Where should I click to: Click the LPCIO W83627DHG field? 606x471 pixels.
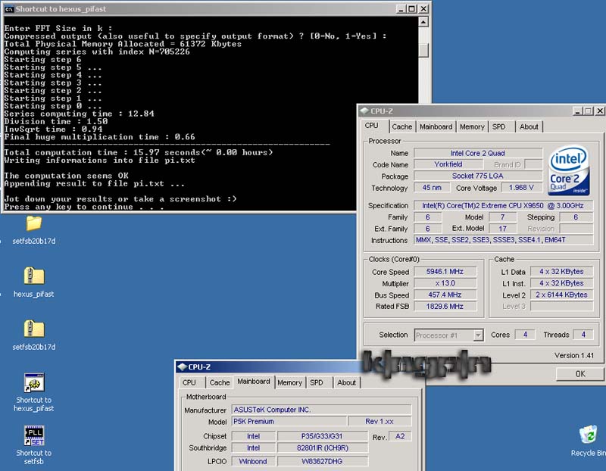click(322, 461)
